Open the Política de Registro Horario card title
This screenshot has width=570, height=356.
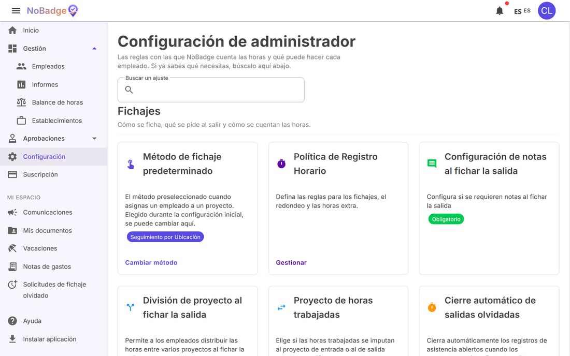tap(336, 164)
